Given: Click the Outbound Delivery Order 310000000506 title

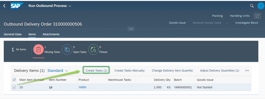Looking at the screenshot, I should tap(43, 24).
